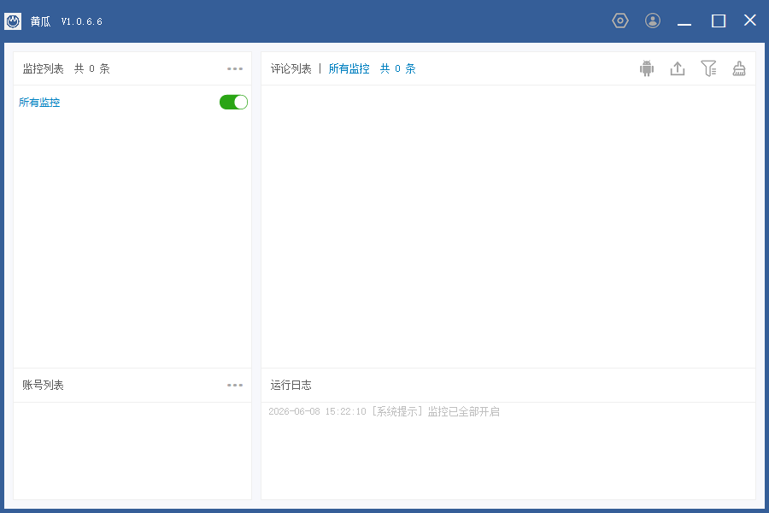The width and height of the screenshot is (769, 513).
Task: Click the 共 0 条 count in 监控列表
Action: (x=91, y=68)
